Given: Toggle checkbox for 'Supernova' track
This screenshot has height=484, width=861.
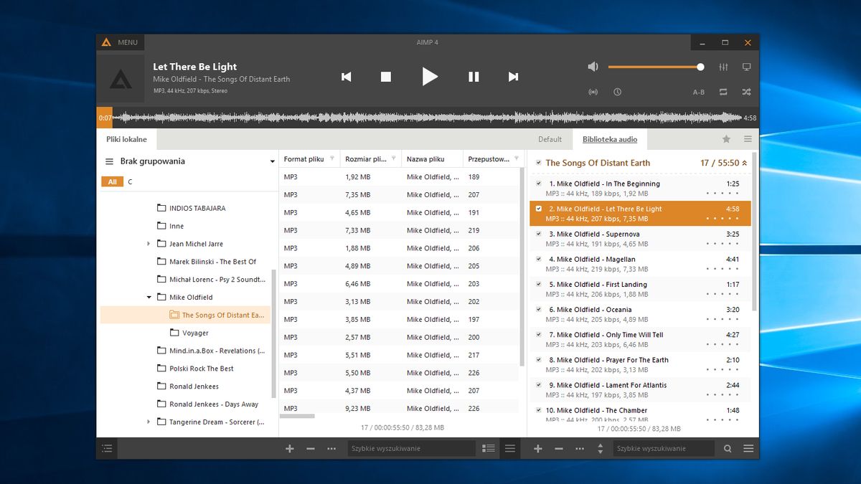Looking at the screenshot, I should click(x=539, y=234).
